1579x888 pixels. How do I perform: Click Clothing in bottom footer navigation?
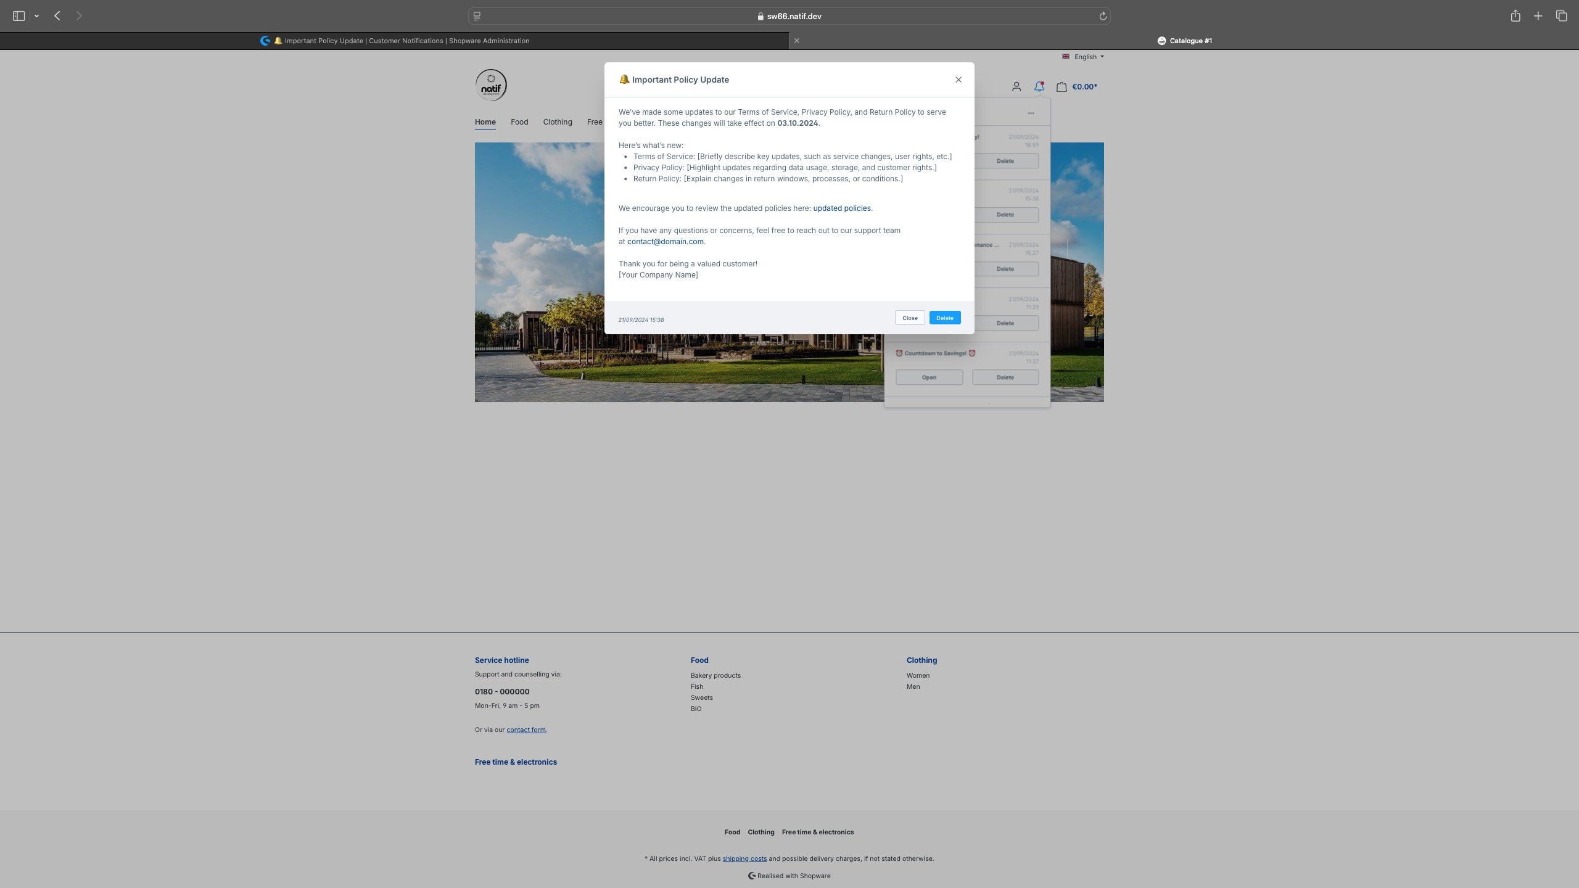pyautogui.click(x=761, y=832)
